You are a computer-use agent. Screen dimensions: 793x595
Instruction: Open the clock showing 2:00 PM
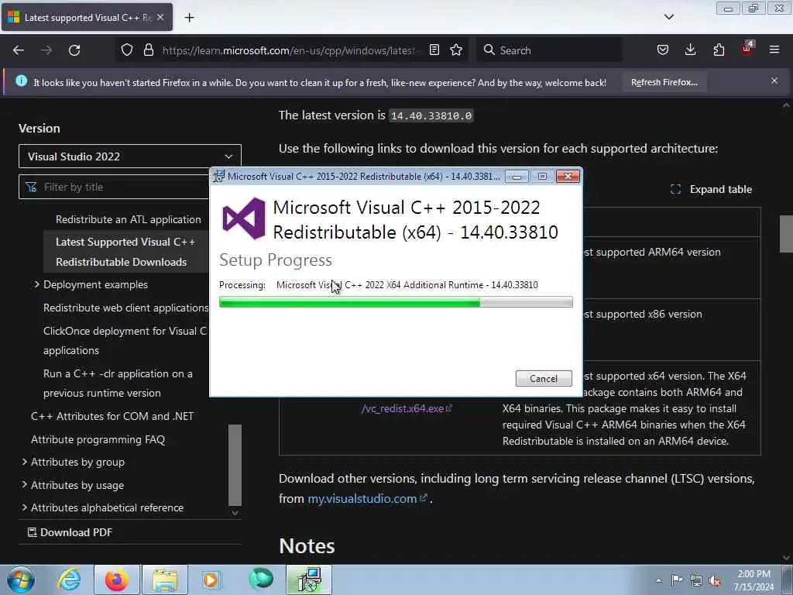[754, 580]
